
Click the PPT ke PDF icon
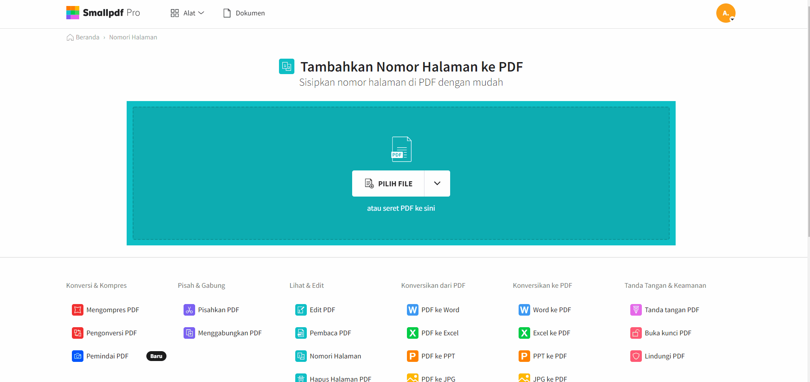(x=524, y=356)
